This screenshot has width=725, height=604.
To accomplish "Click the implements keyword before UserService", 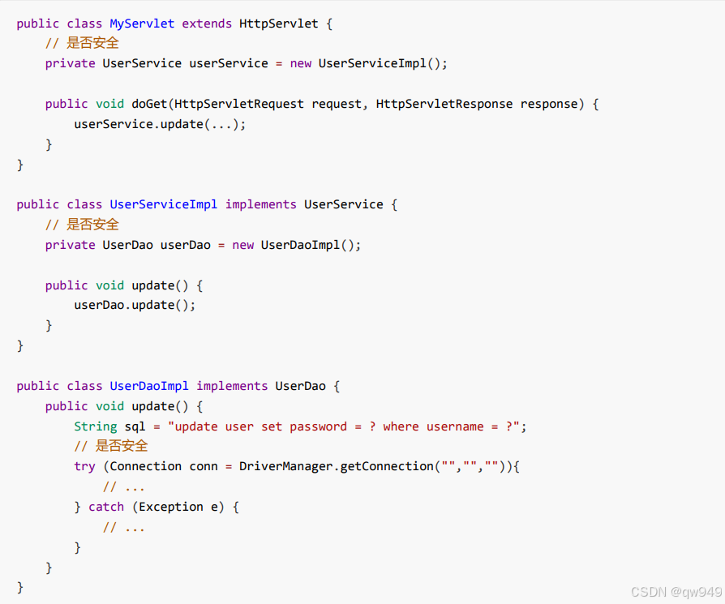I will pyautogui.click(x=261, y=205).
